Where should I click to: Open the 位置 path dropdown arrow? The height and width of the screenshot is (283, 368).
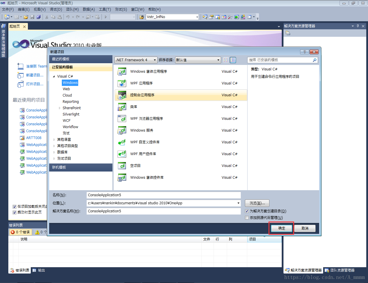tap(238, 203)
